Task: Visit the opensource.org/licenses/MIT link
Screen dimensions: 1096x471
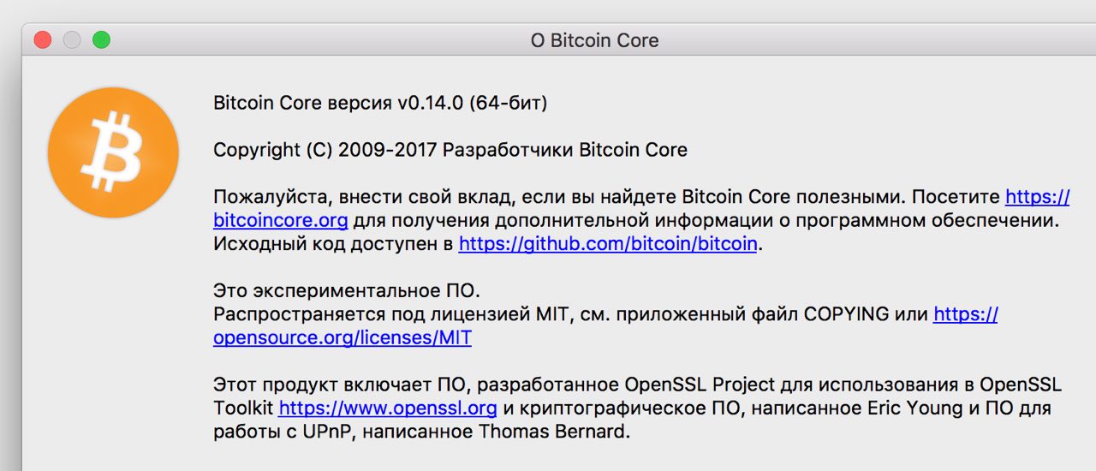Action: (342, 337)
